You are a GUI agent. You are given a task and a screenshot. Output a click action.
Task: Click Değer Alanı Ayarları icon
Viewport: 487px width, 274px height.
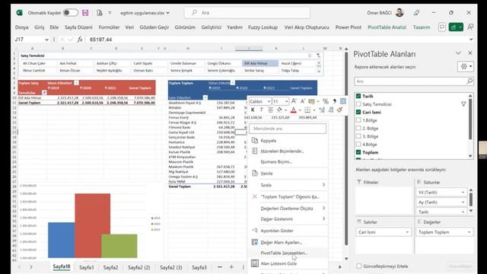point(255,242)
